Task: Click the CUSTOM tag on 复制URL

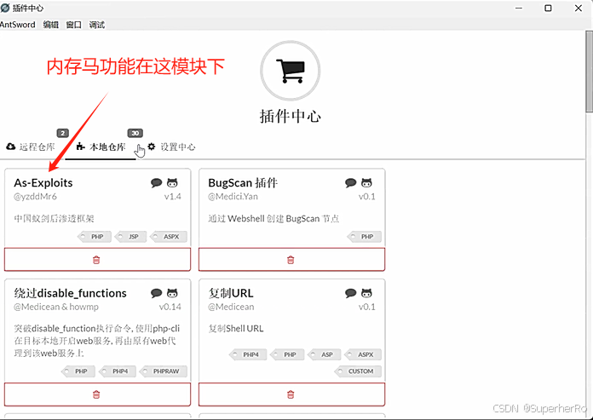Action: click(x=358, y=371)
